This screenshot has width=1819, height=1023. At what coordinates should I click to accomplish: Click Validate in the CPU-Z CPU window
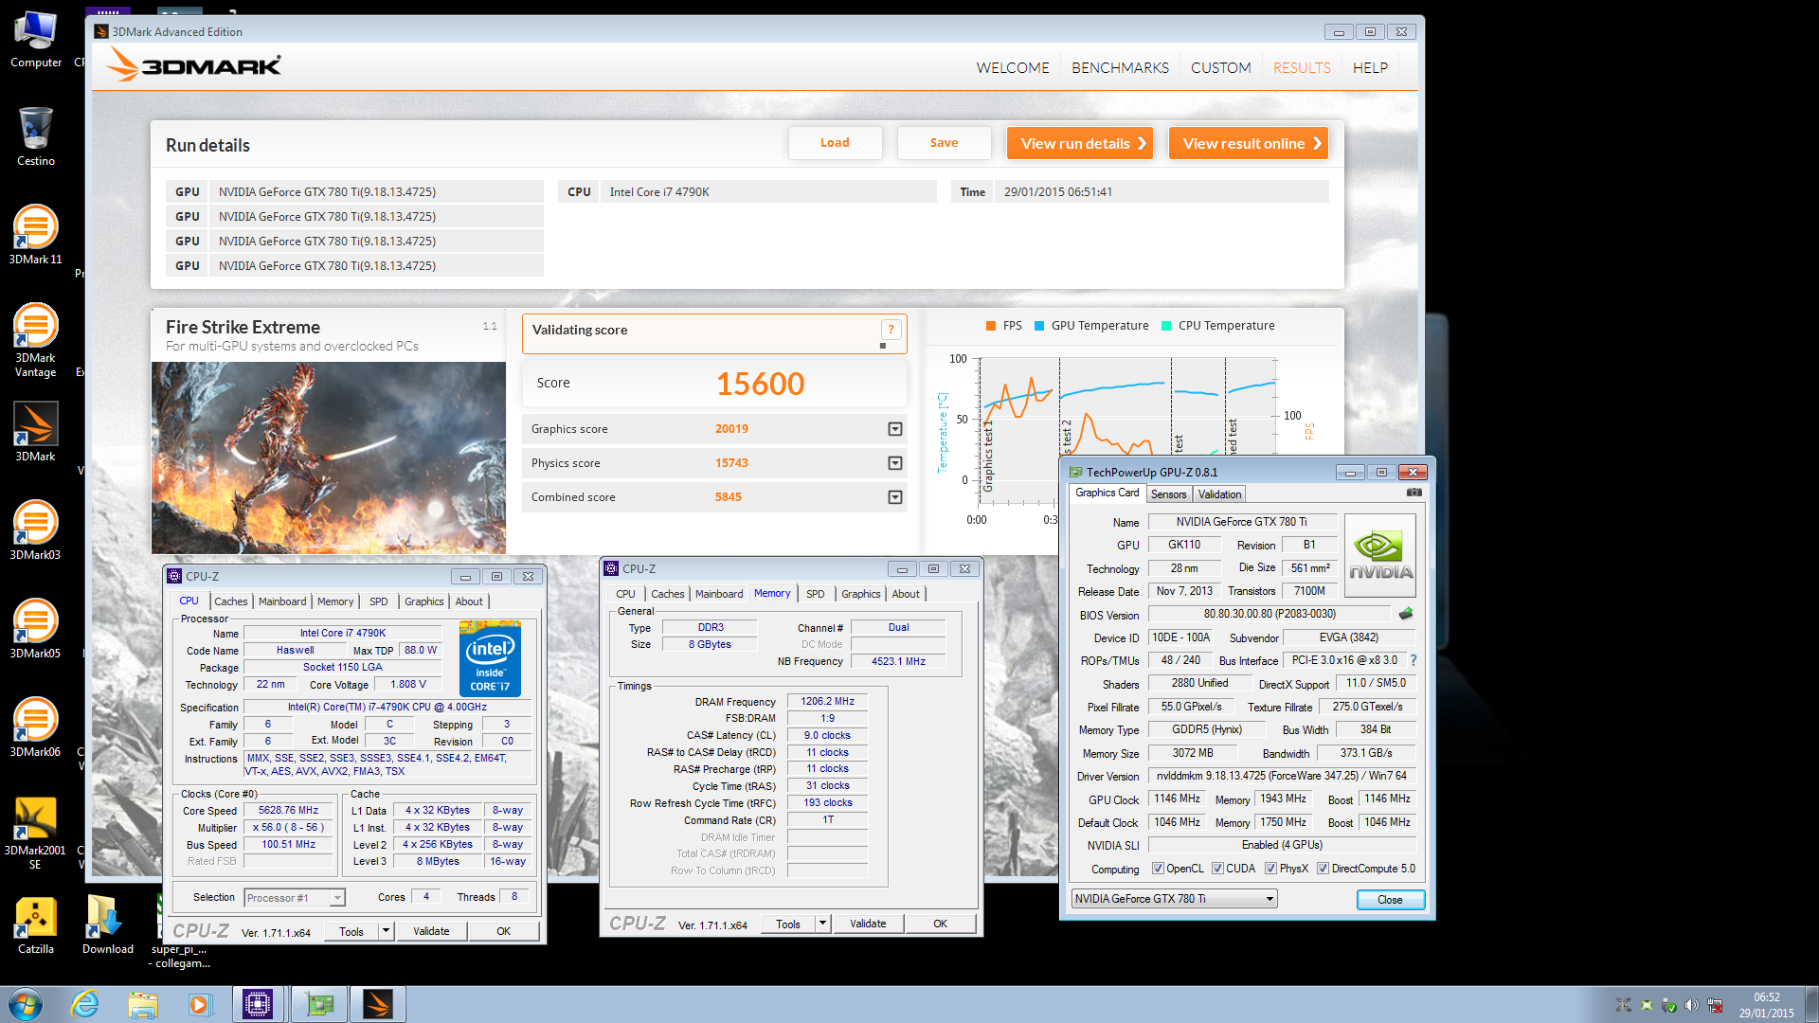point(431,931)
